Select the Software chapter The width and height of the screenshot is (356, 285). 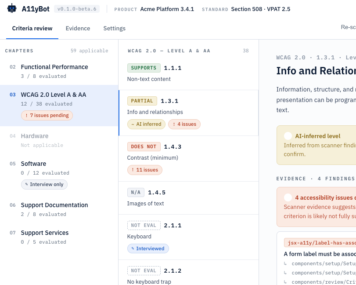point(59,174)
